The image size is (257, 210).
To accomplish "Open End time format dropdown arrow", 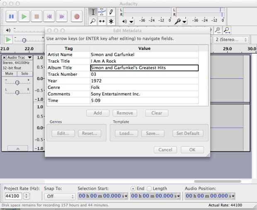I will [x=179, y=196].
